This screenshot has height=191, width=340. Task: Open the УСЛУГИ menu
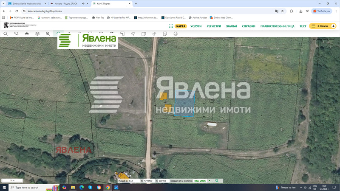(196, 26)
